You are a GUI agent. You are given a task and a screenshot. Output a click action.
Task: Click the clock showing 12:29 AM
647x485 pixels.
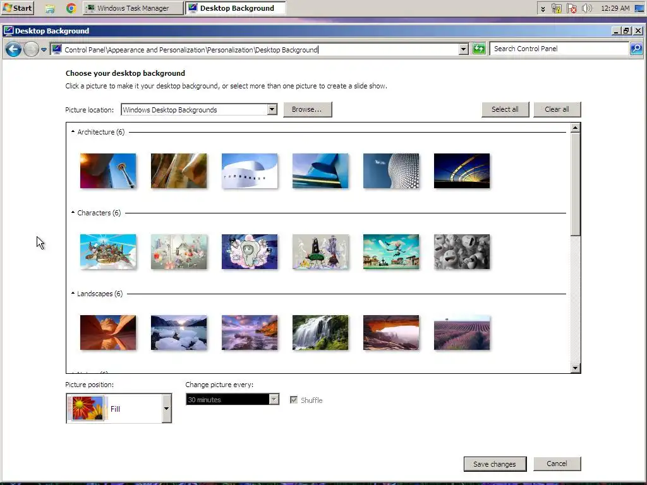tap(615, 8)
